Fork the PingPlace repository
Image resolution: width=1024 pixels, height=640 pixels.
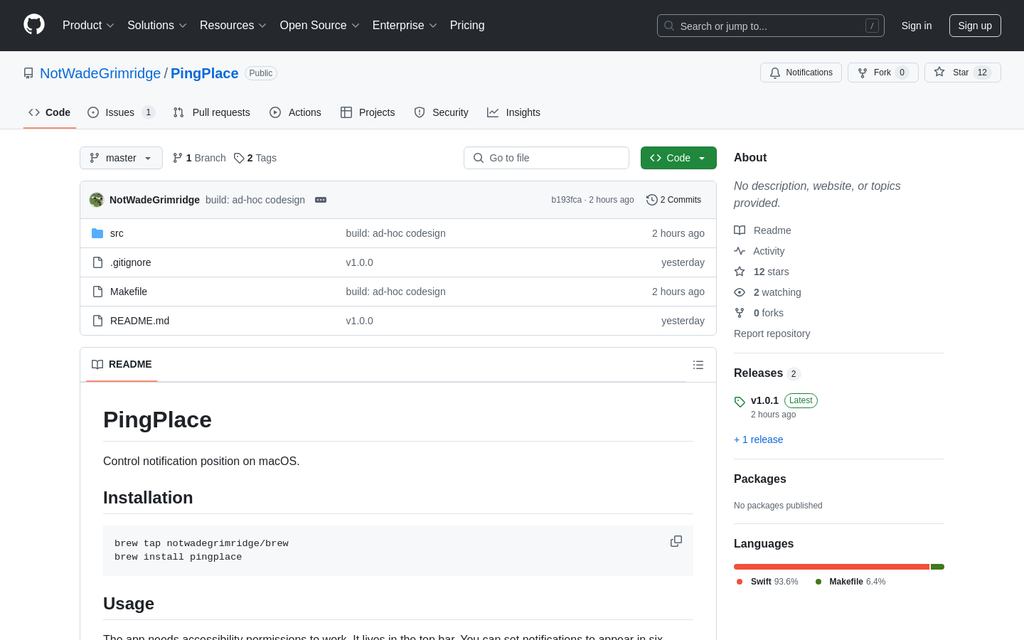coord(882,73)
